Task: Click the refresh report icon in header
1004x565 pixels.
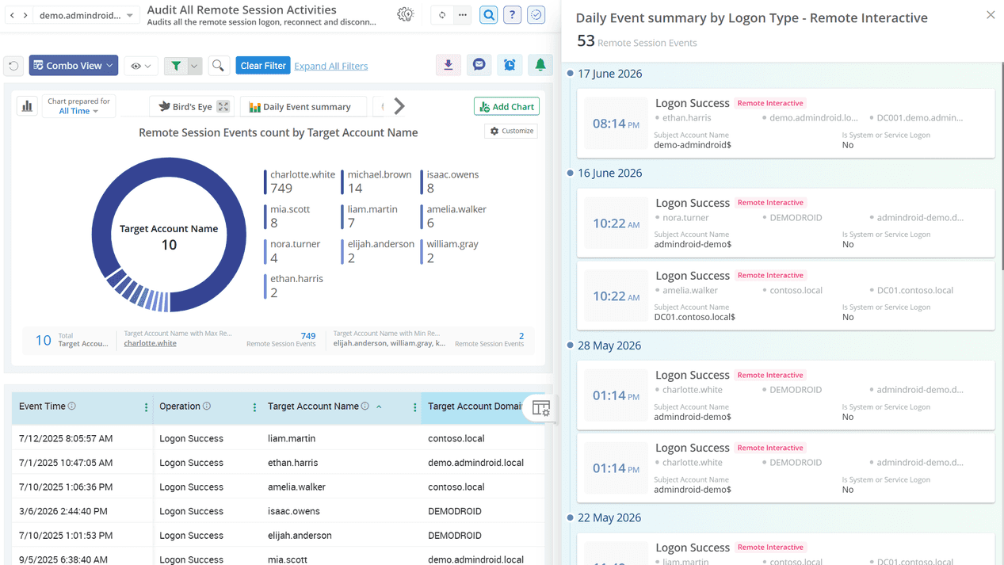Action: click(x=442, y=15)
